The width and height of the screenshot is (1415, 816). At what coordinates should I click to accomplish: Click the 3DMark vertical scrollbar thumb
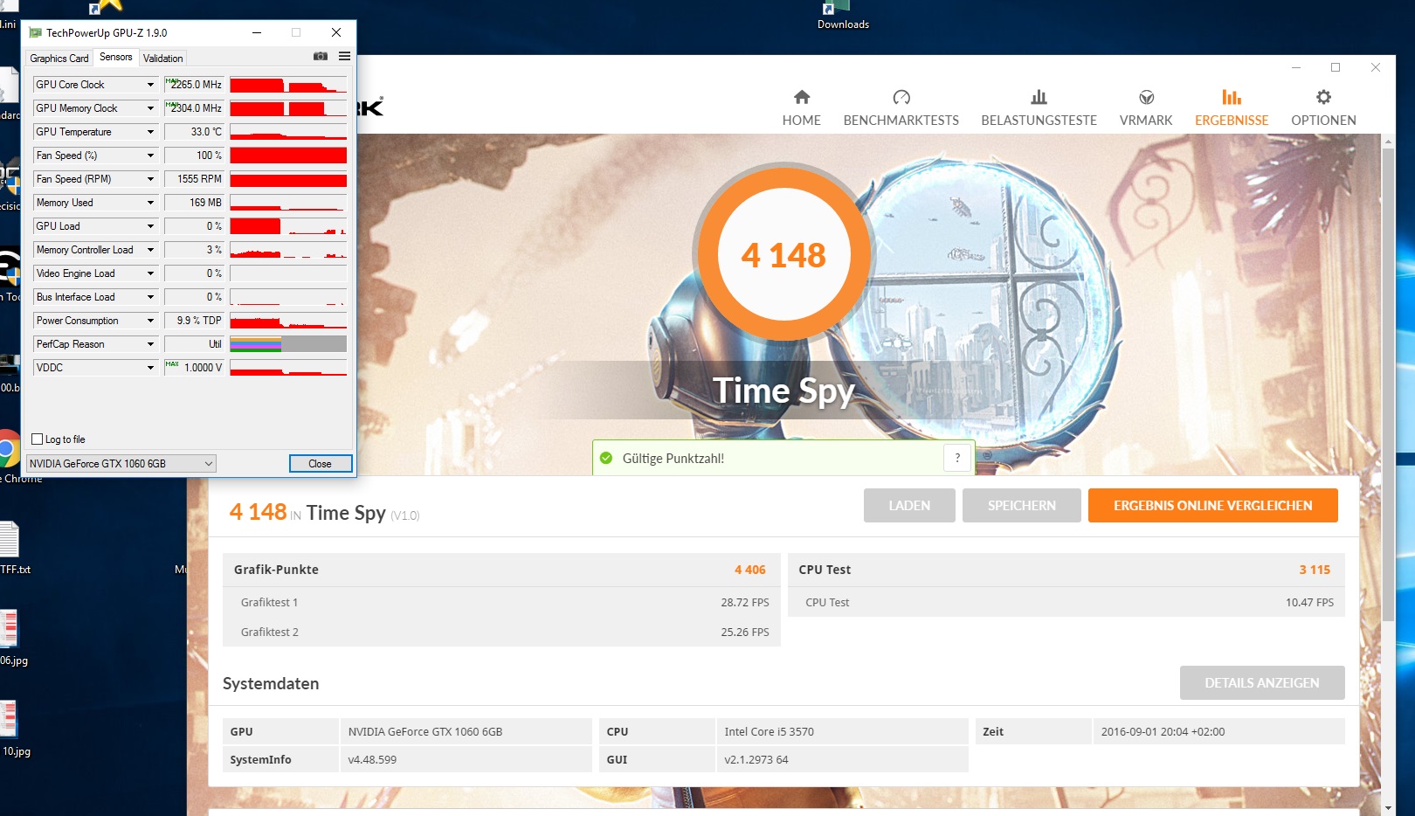[1388, 384]
